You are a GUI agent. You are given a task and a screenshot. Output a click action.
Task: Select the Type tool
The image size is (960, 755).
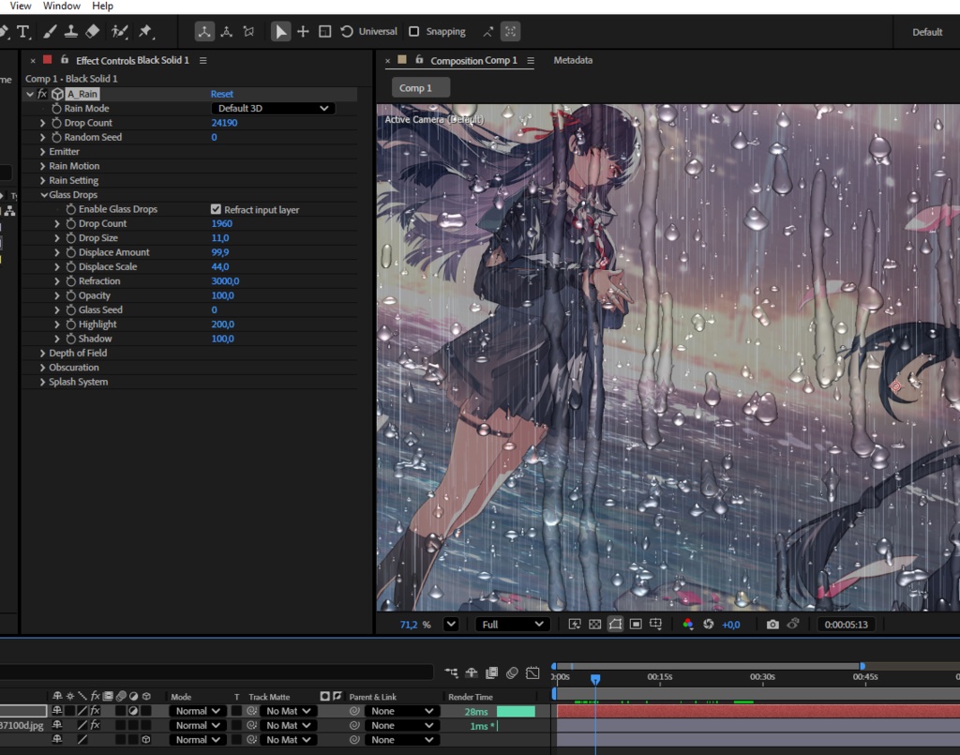[23, 32]
